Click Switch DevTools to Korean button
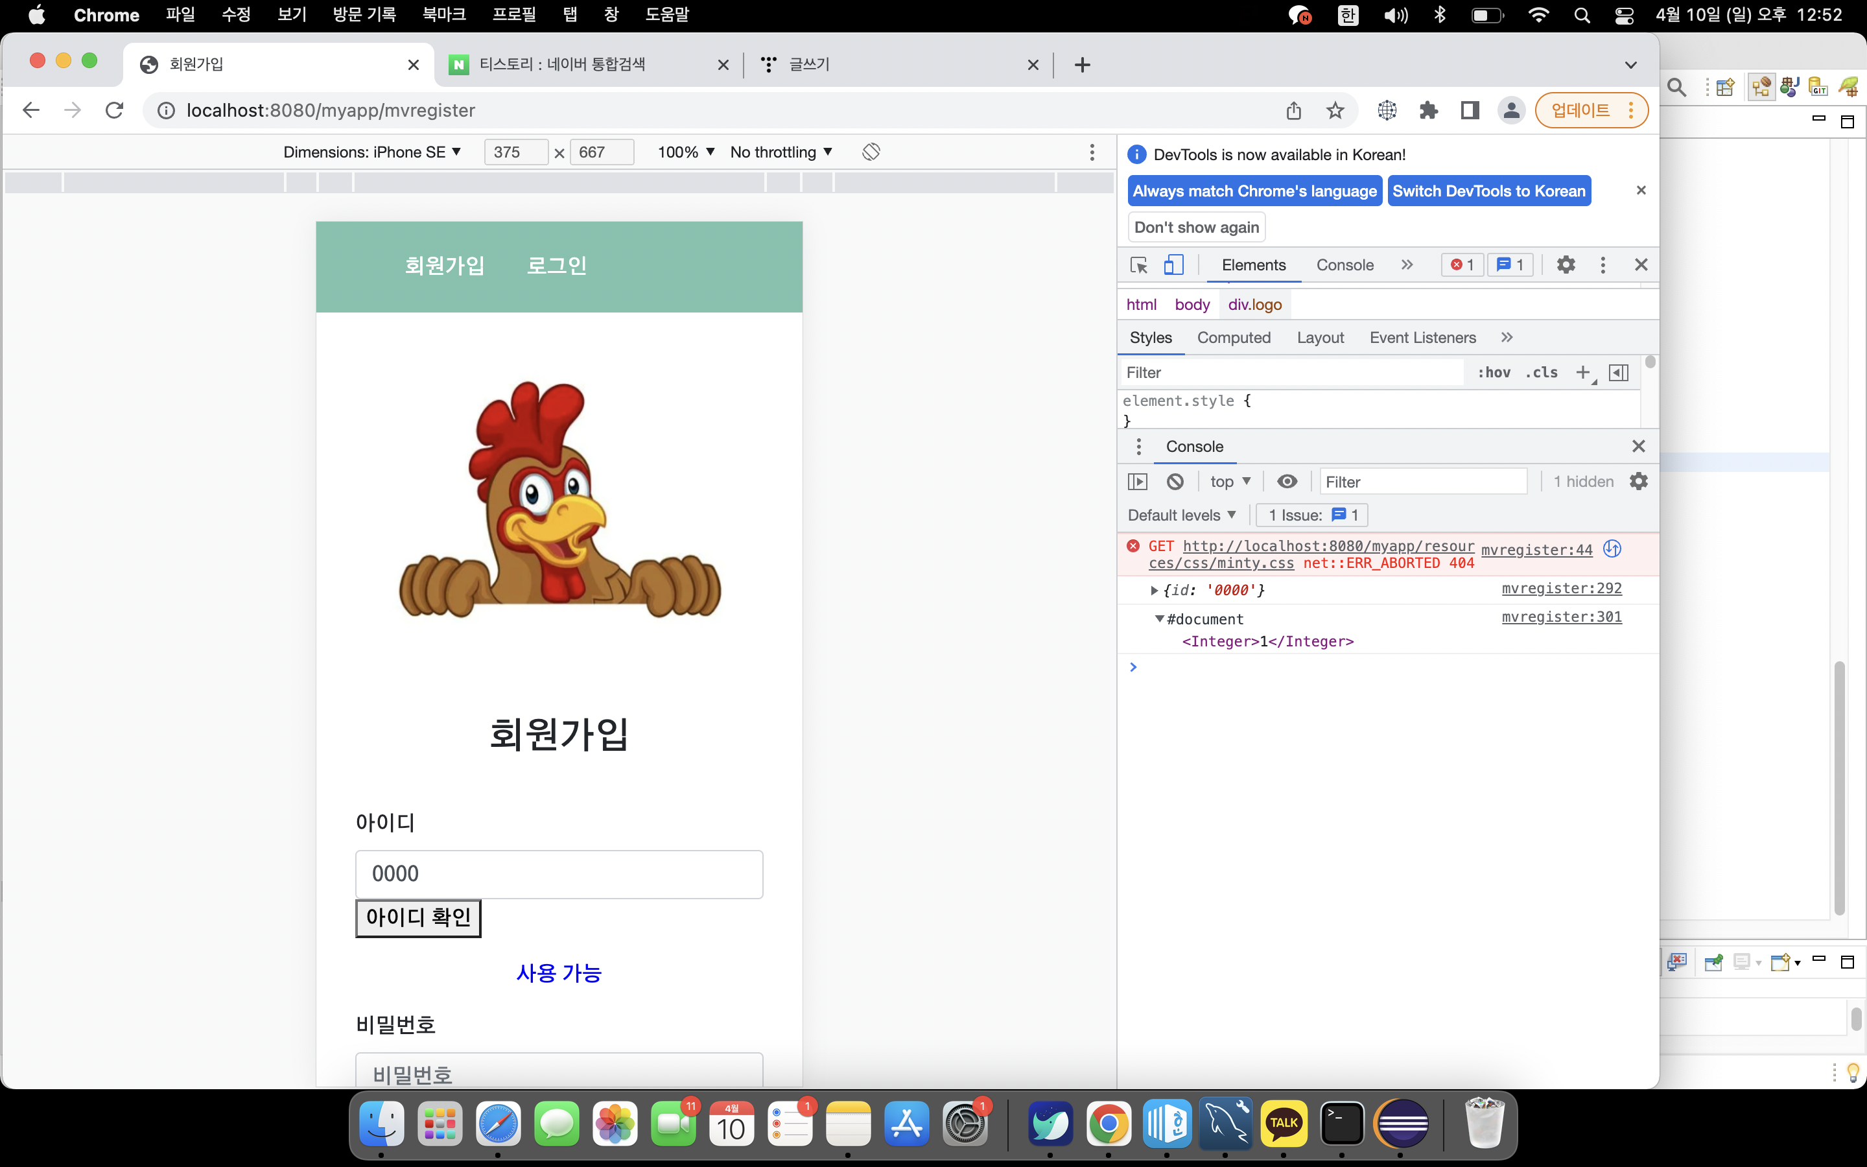1867x1167 pixels. click(x=1488, y=191)
